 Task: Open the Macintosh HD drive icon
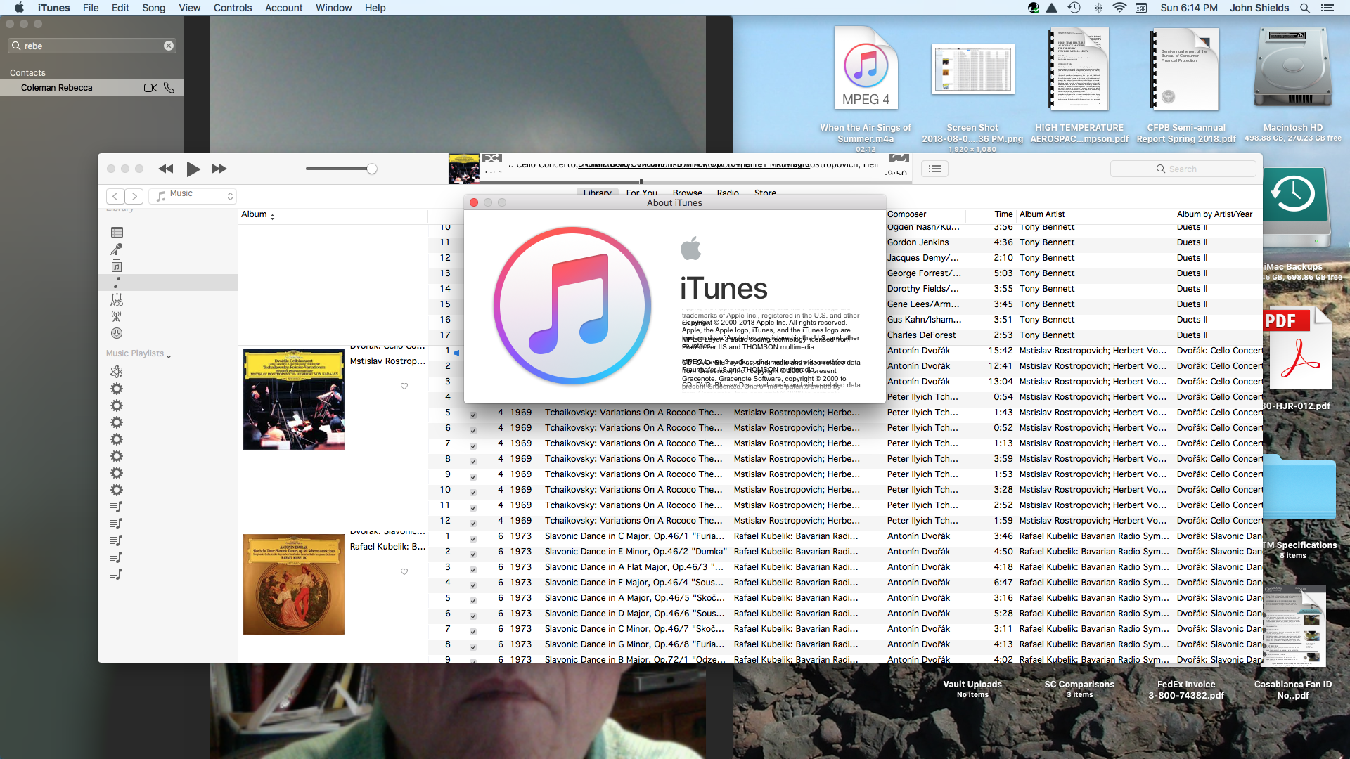pyautogui.click(x=1293, y=67)
